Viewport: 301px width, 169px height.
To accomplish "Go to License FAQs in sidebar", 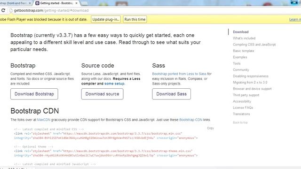I will tap(243, 108).
